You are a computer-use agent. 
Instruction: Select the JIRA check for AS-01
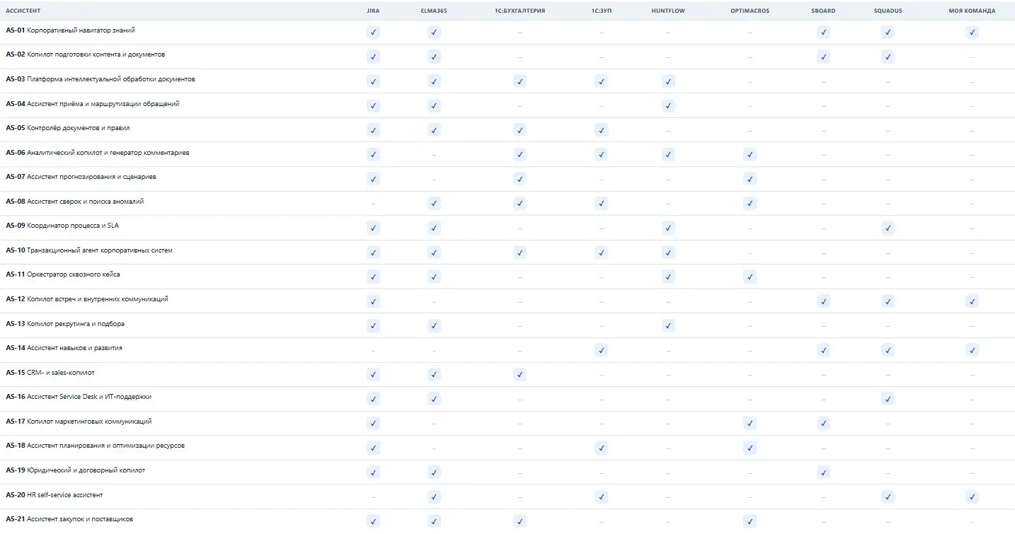(373, 33)
